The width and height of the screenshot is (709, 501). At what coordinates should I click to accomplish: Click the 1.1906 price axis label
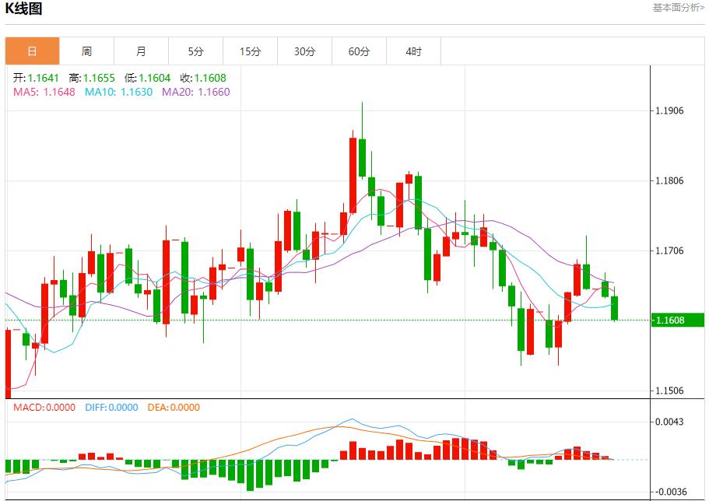(x=671, y=112)
